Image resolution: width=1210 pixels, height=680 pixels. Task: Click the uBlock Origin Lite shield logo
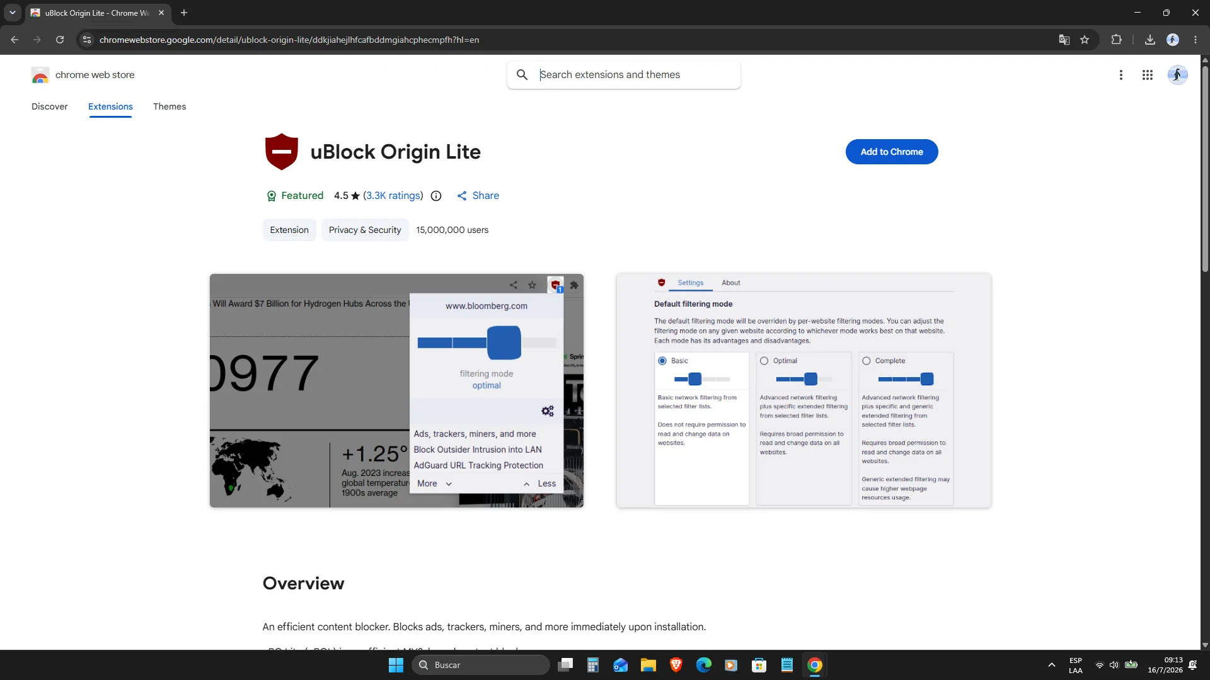[x=282, y=152]
